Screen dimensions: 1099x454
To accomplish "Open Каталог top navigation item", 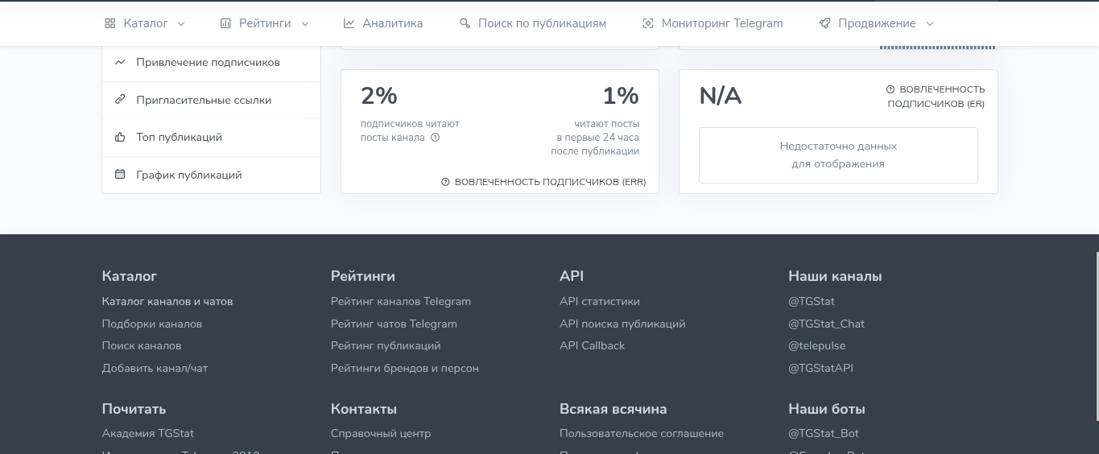I will (x=145, y=23).
